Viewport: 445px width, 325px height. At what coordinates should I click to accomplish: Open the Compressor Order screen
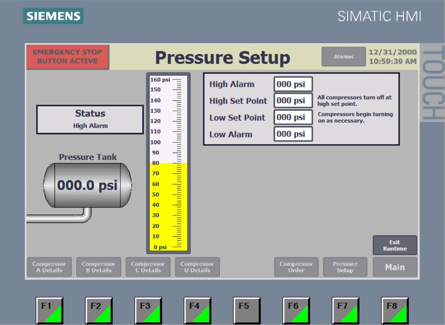tap(296, 267)
